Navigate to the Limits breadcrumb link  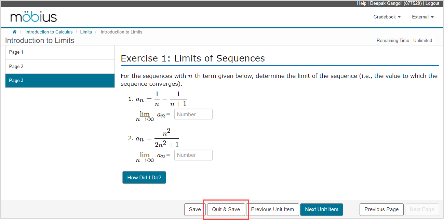(x=86, y=32)
